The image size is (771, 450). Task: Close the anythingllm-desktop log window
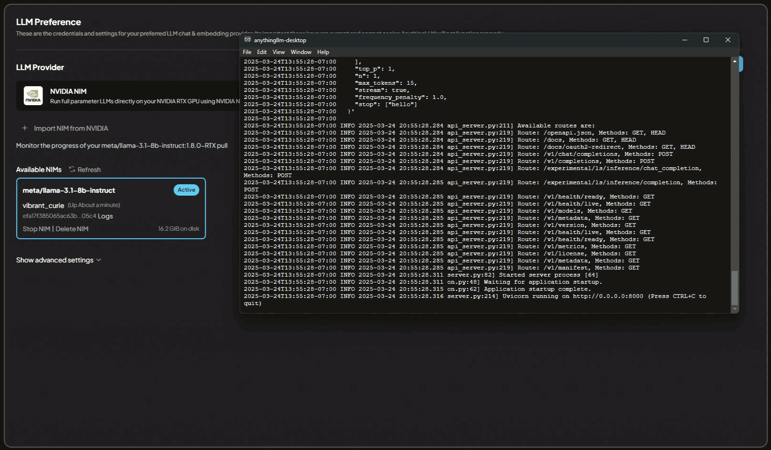(x=727, y=40)
